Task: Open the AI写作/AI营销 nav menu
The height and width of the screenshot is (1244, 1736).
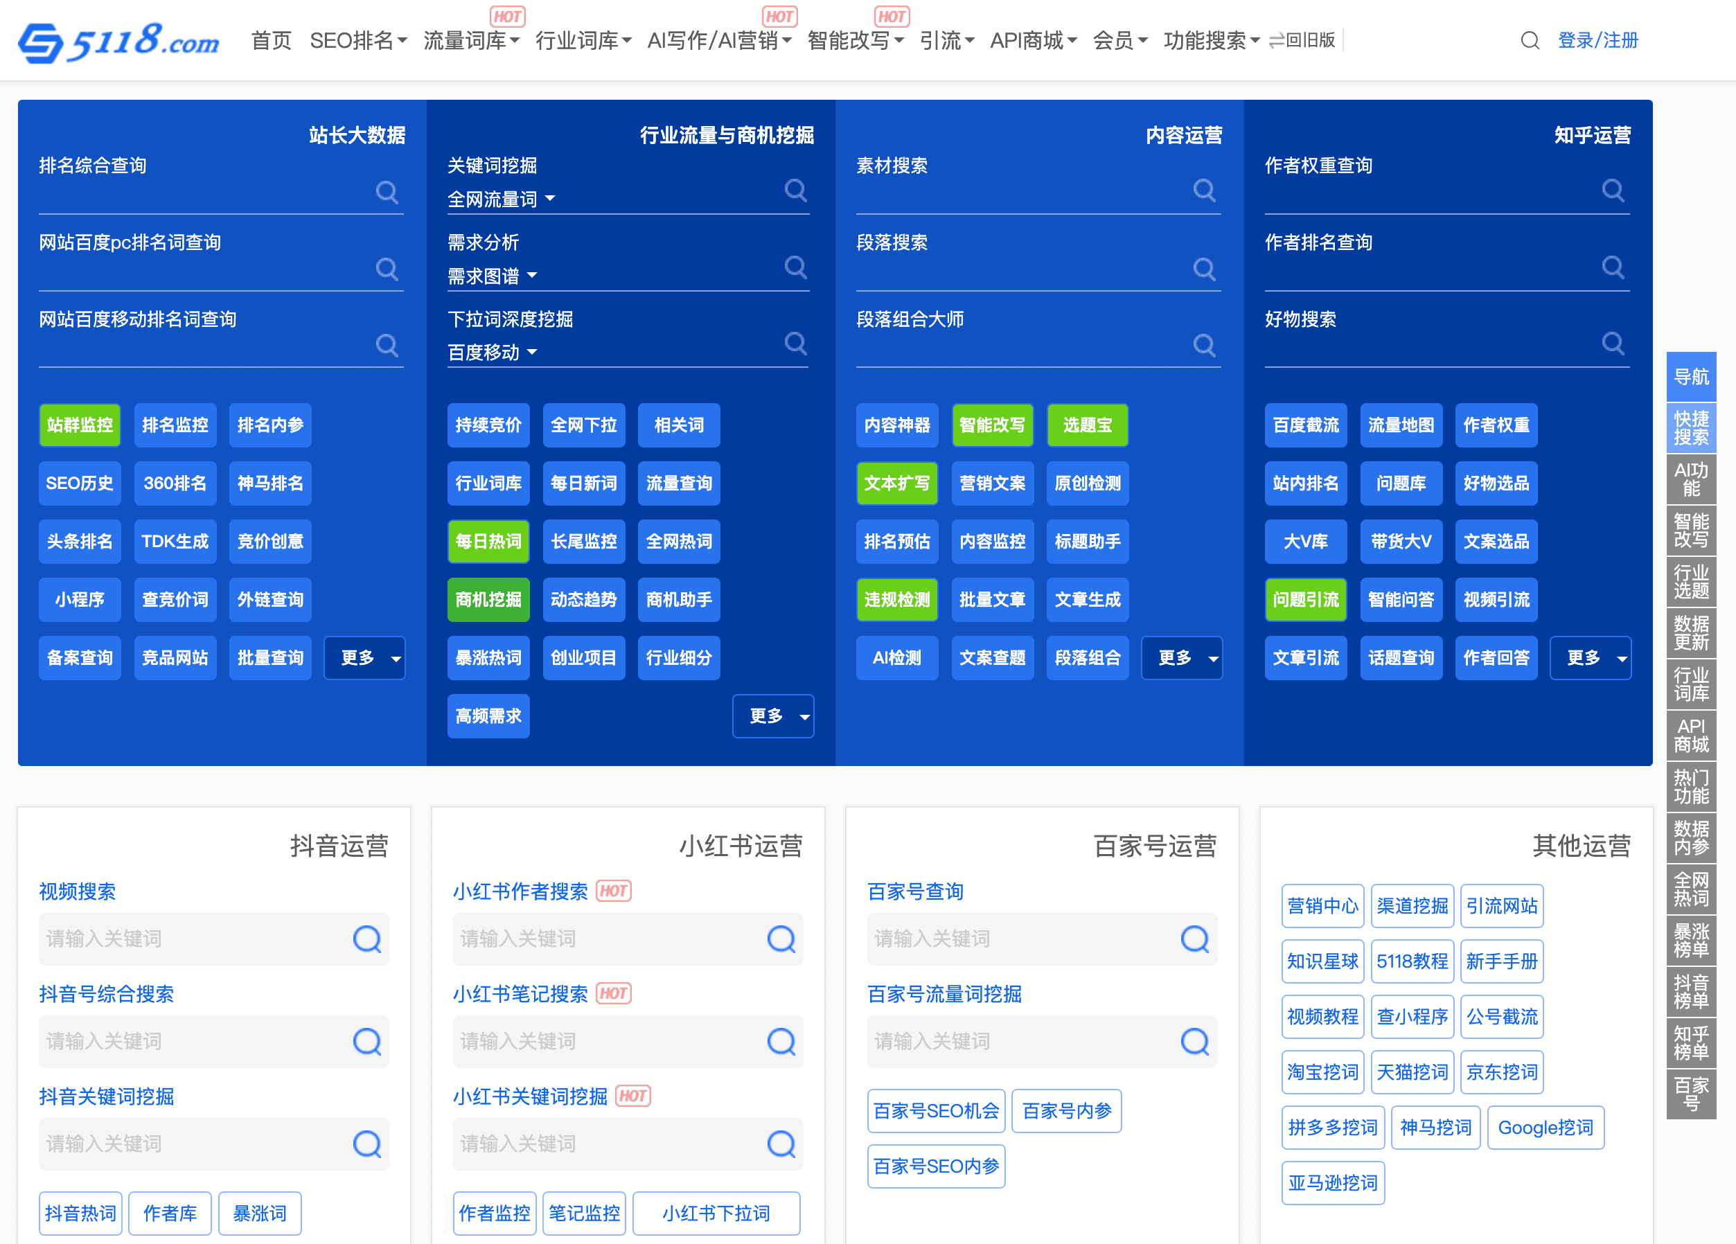Action: [x=720, y=41]
